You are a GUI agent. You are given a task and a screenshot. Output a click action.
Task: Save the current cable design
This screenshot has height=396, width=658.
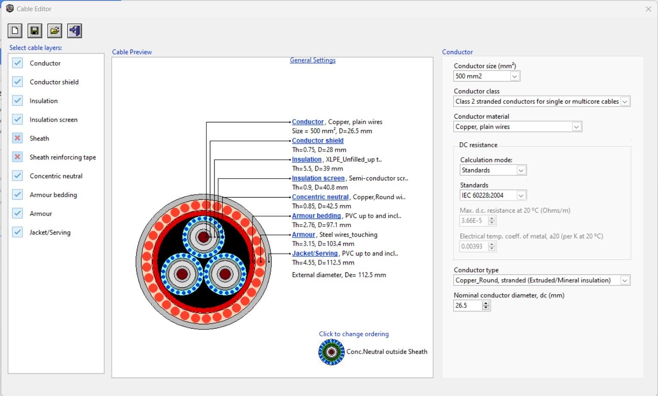(34, 30)
